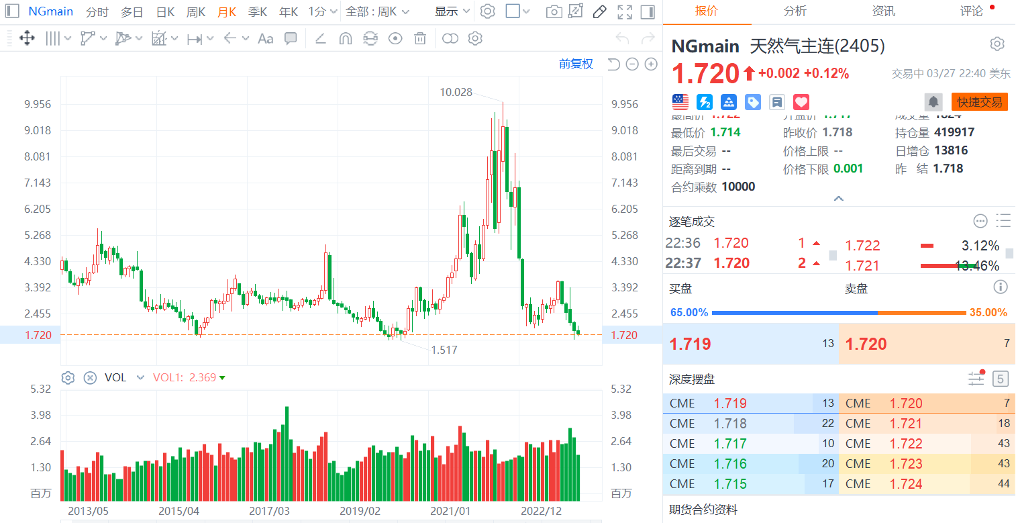Image resolution: width=1016 pixels, height=523 pixels.
Task: Remove the VOL indicator panel
Action: (90, 377)
